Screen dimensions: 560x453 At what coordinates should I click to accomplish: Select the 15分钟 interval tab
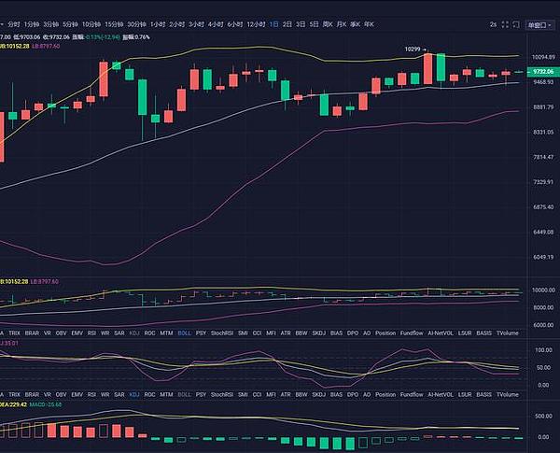click(x=114, y=23)
